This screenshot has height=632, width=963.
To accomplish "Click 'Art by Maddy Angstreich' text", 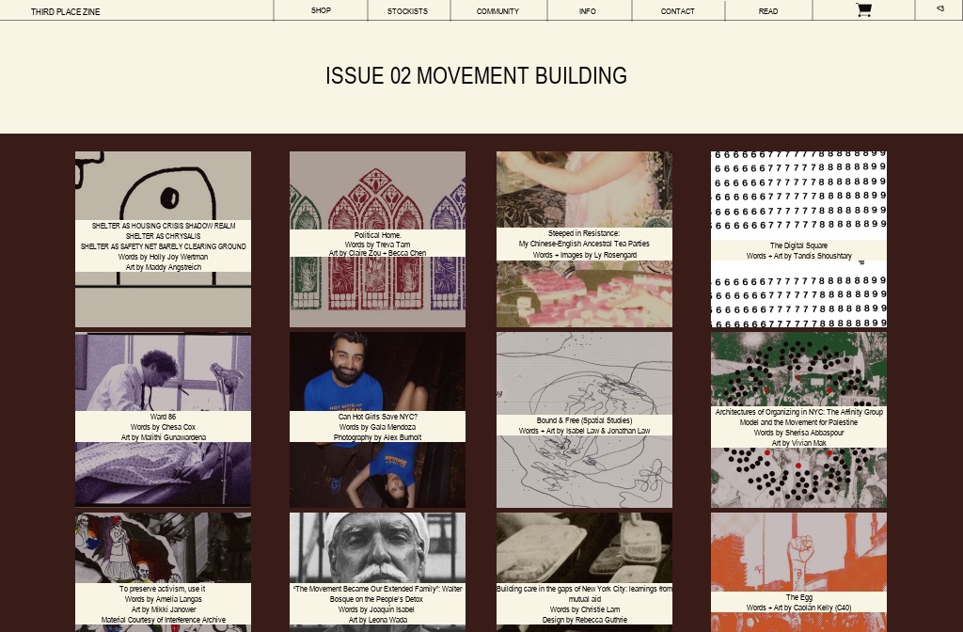I will pyautogui.click(x=163, y=267).
